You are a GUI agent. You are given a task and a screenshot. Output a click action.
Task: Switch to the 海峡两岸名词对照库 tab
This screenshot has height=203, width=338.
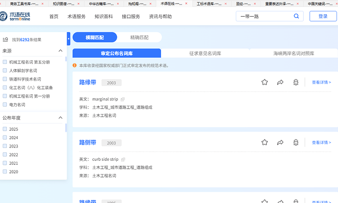pyautogui.click(x=293, y=54)
